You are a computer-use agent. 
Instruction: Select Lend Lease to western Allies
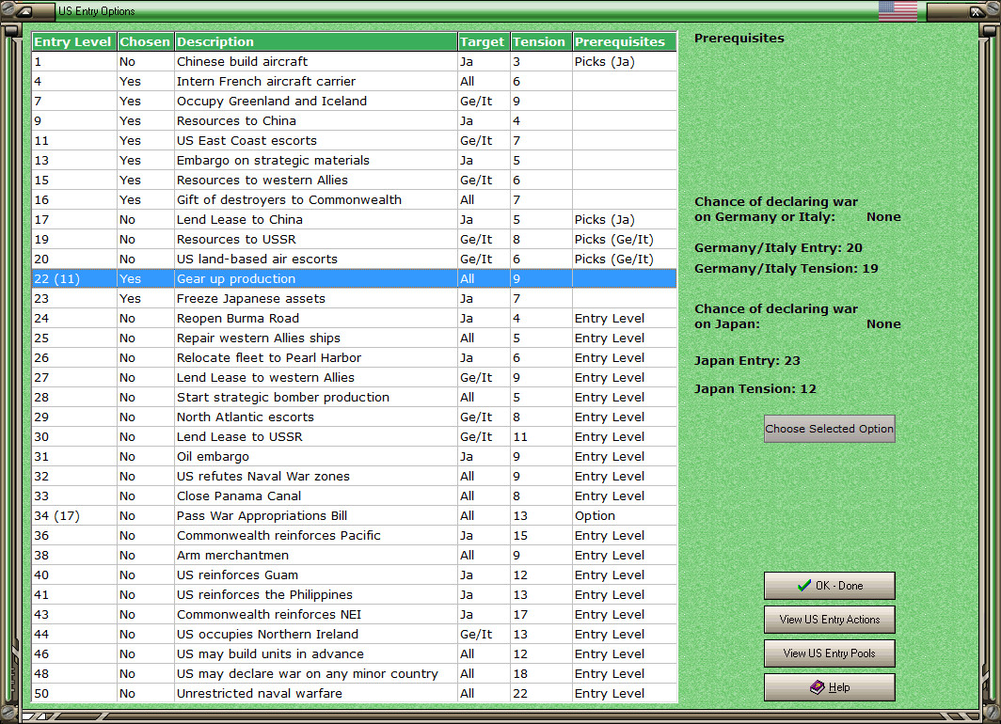tap(355, 378)
